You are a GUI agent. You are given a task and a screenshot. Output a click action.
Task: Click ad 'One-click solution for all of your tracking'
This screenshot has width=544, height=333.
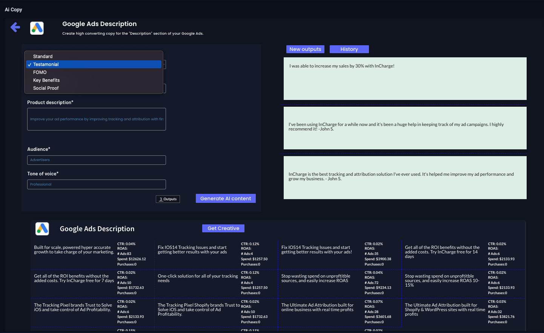pos(198,278)
